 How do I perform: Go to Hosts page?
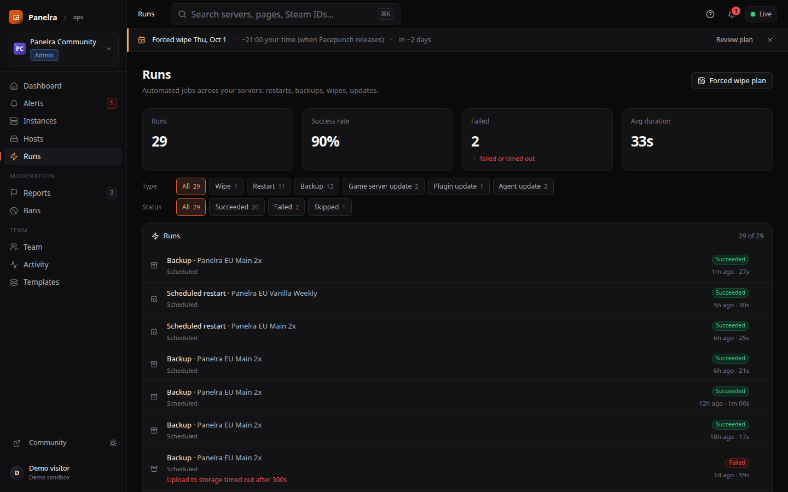[x=63, y=139]
